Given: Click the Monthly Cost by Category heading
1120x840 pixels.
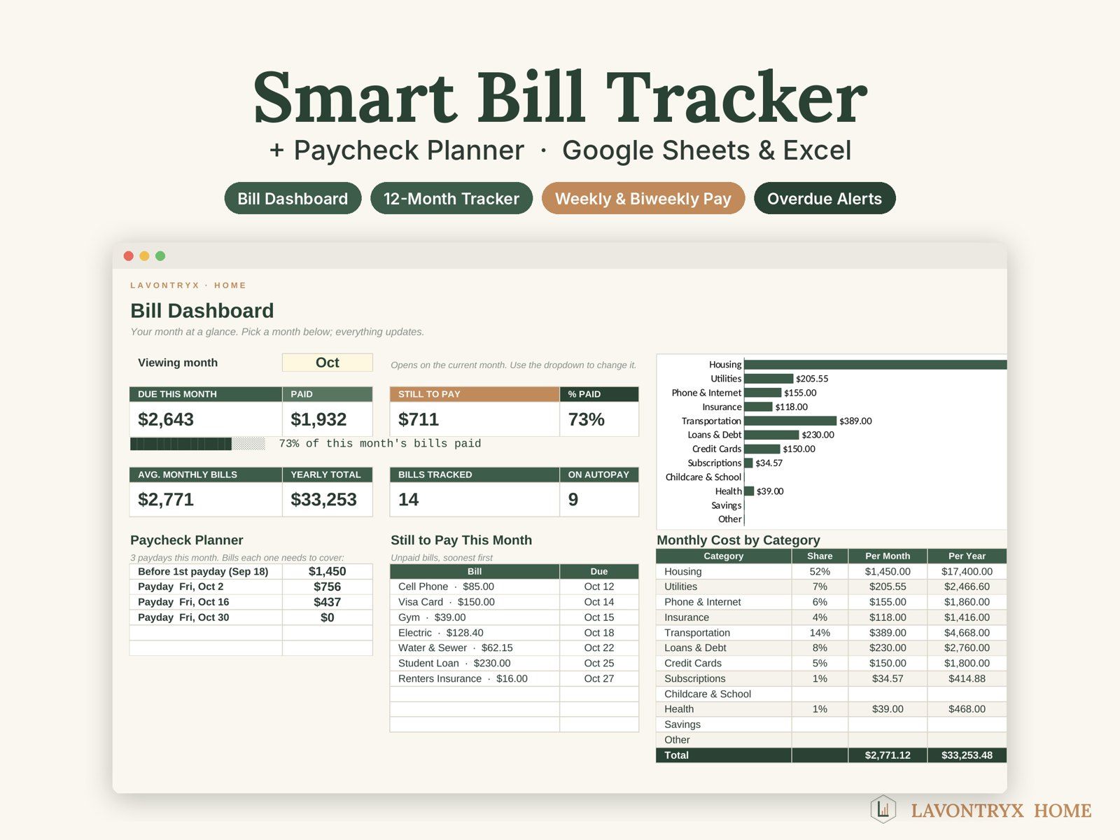Looking at the screenshot, I should [x=738, y=540].
